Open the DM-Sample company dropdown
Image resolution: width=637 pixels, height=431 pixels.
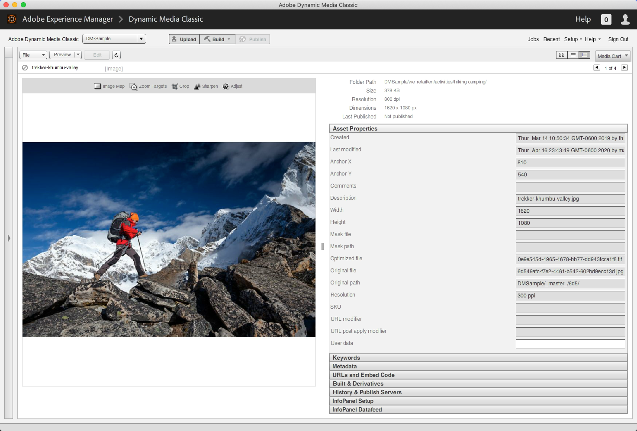[114, 39]
